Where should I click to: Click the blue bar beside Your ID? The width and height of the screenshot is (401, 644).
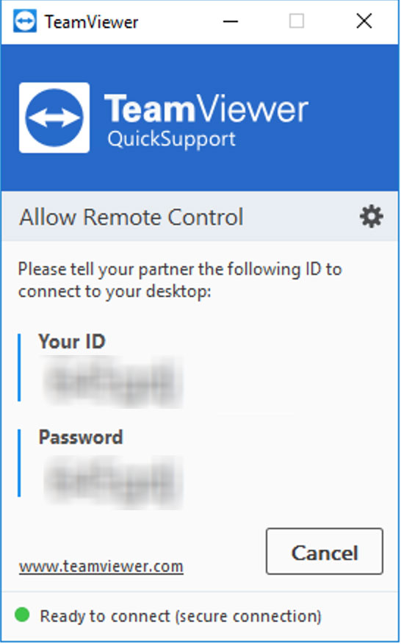[x=19, y=367]
